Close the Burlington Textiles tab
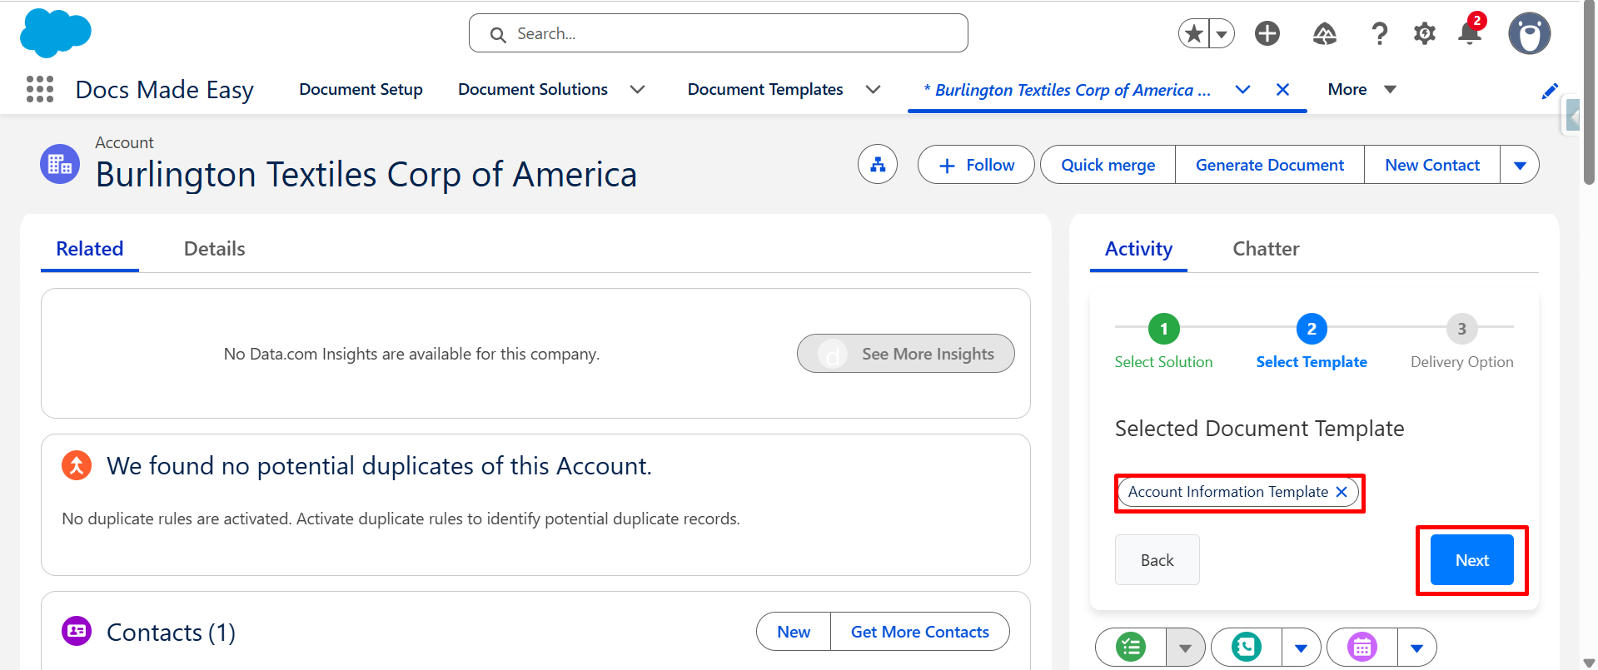Image resolution: width=1598 pixels, height=670 pixels. pos(1282,89)
